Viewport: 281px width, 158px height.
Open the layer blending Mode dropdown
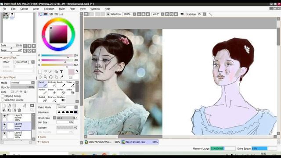22,83
